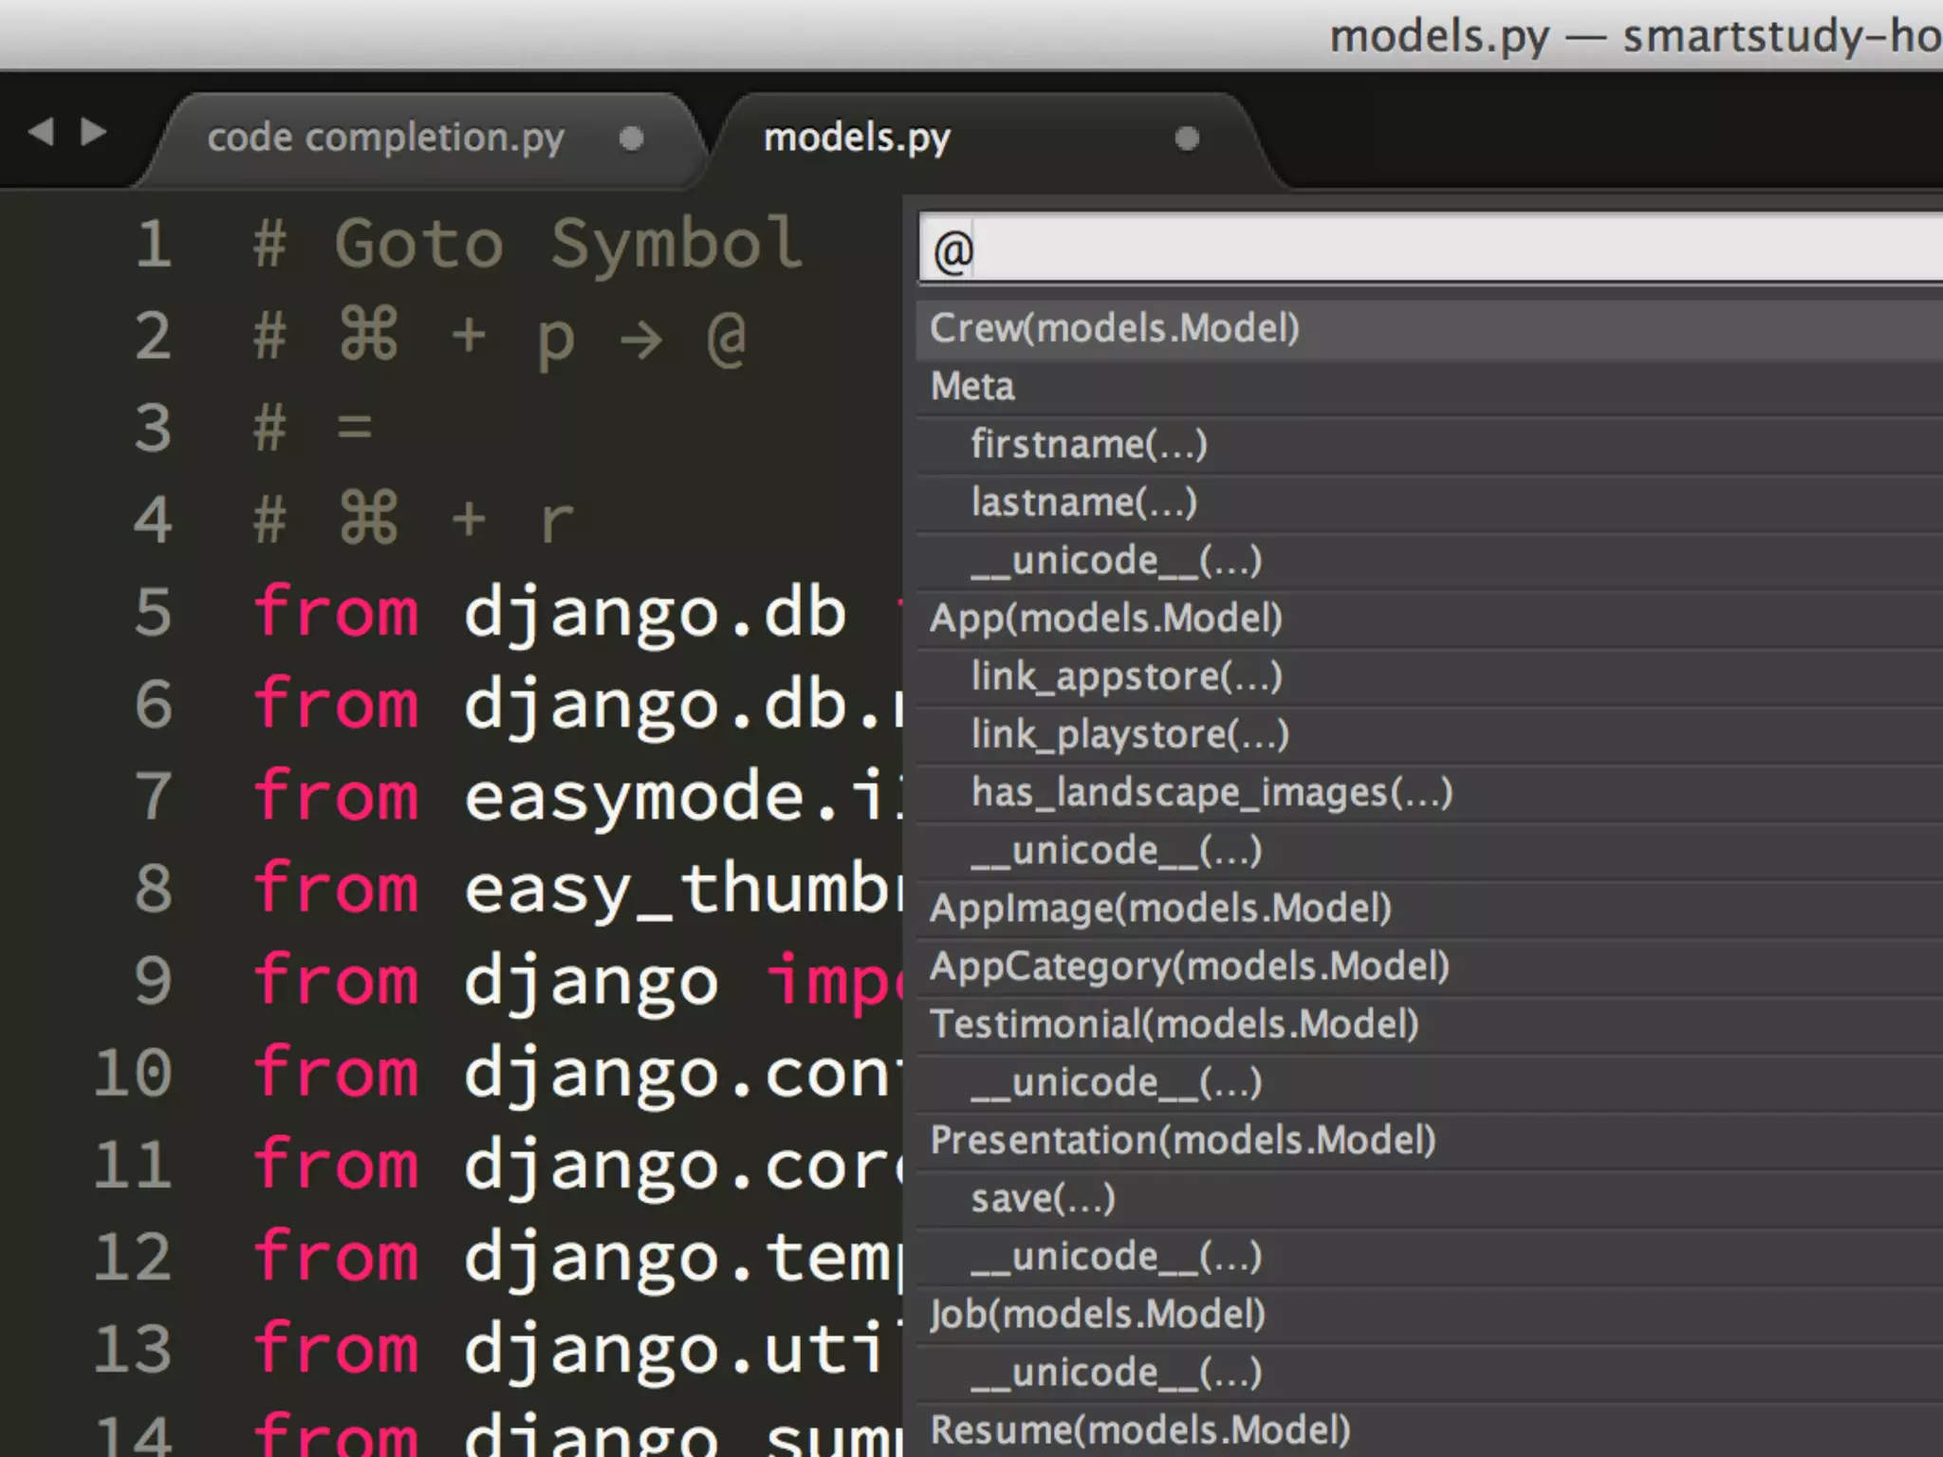This screenshot has width=1943, height=1457.
Task: Click the '⌘ + p → @' comment line
Action: click(501, 337)
